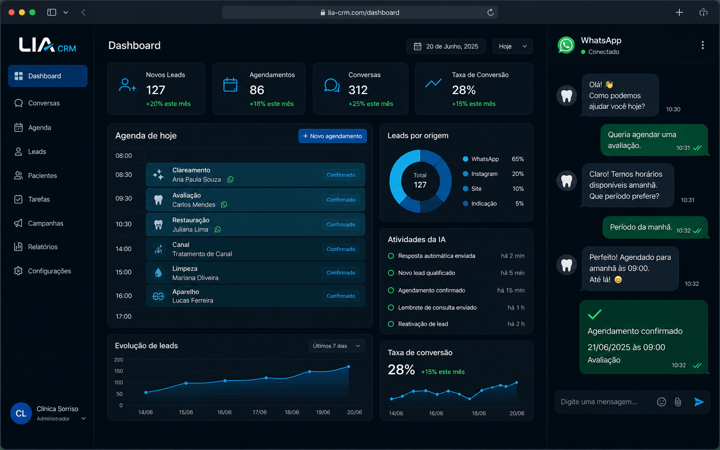Click WhatsApp icon beside Carlos Mendes

[224, 205]
